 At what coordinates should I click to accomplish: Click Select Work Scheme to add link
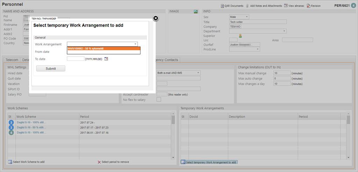[x=28, y=162]
